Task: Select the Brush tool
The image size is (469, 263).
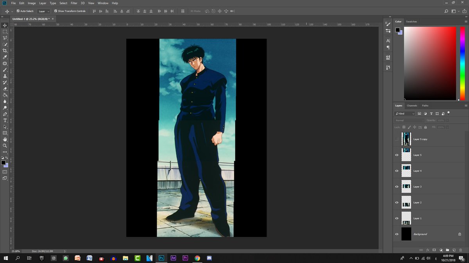Action: [x=5, y=70]
